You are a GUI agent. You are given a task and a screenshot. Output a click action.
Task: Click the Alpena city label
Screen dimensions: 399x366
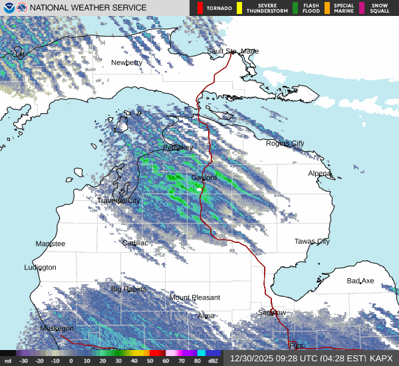coord(319,173)
